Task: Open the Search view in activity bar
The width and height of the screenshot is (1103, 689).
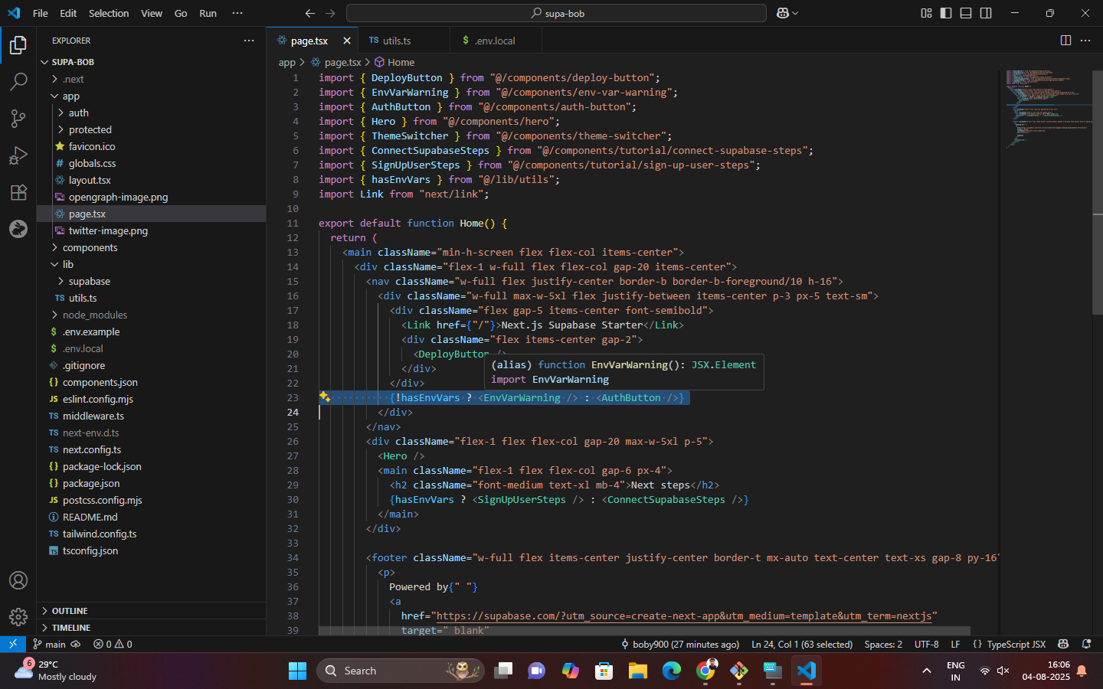Action: point(18,81)
